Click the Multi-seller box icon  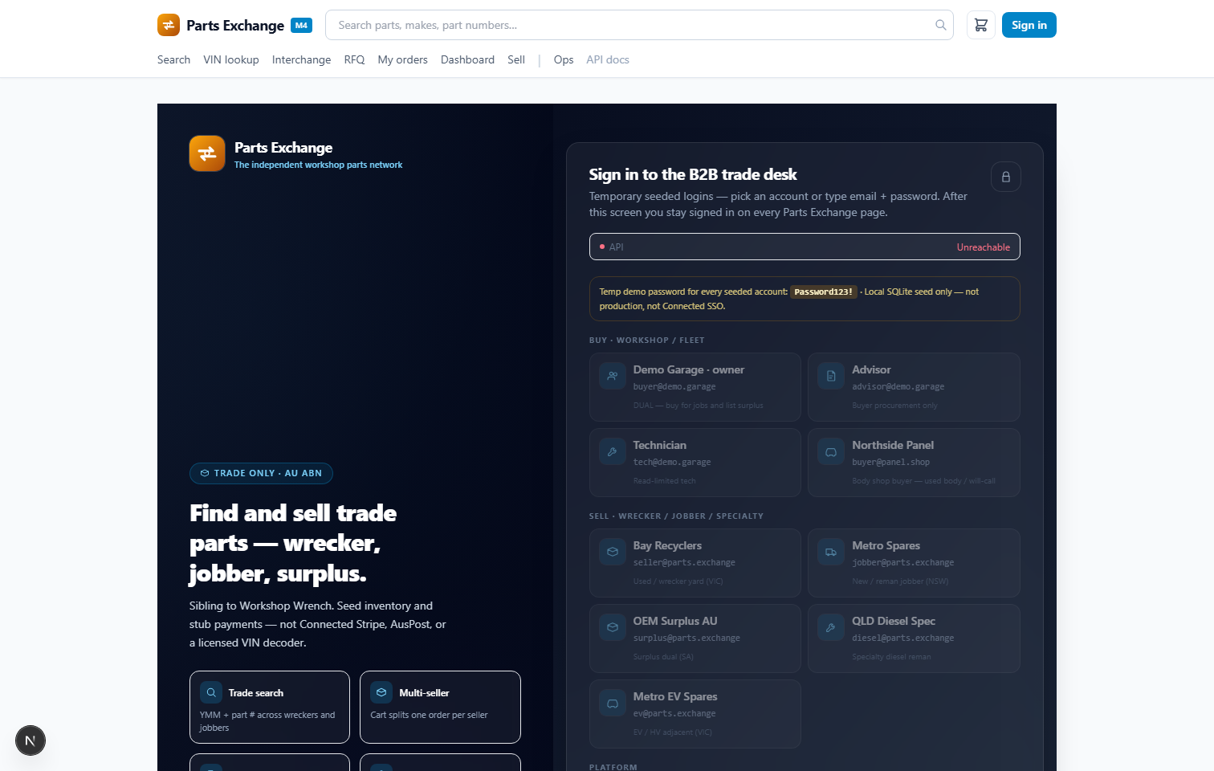coord(381,692)
